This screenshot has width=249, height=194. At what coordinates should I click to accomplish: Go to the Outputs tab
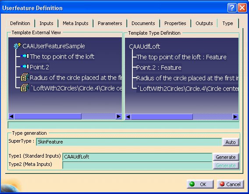[204, 23]
